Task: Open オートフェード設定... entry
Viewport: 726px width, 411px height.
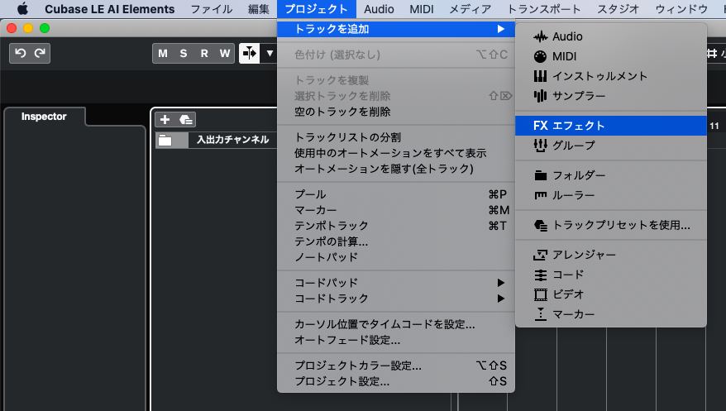Action: 396,340
